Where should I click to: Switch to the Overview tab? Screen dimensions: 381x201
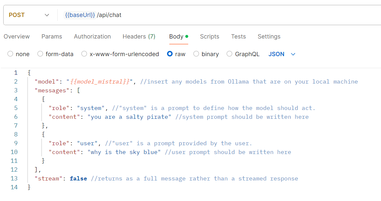click(x=17, y=37)
